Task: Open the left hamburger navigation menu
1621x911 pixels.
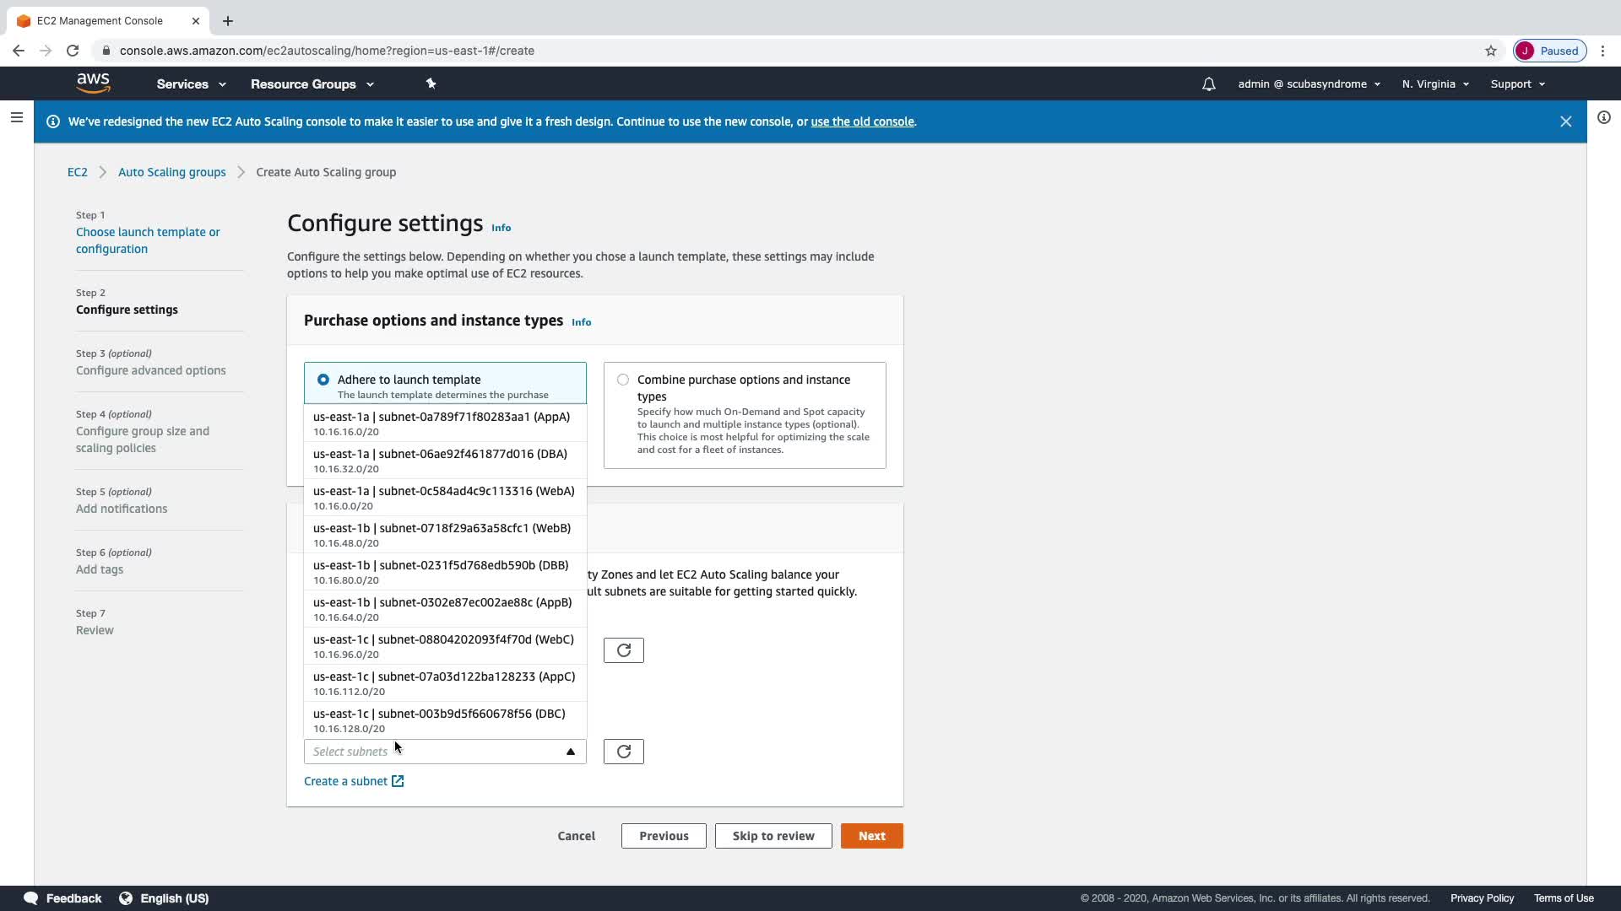Action: tap(16, 118)
